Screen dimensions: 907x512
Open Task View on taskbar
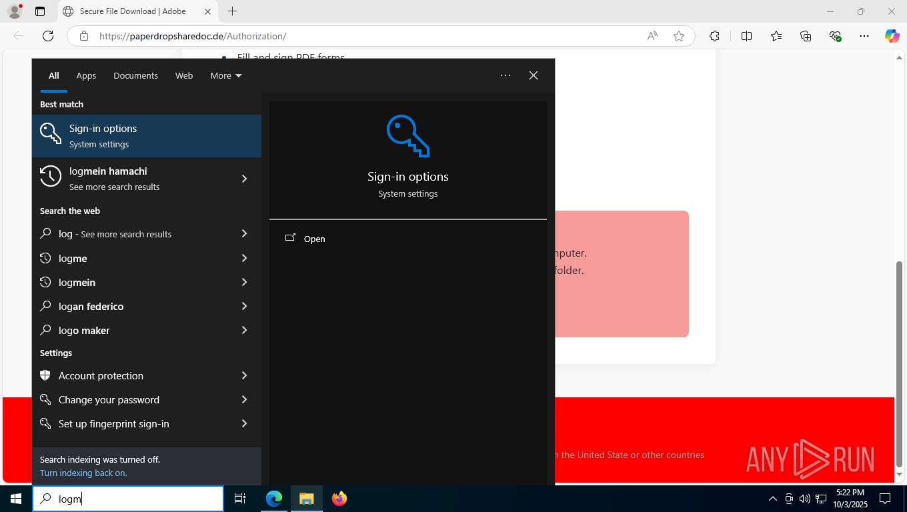[x=240, y=499]
